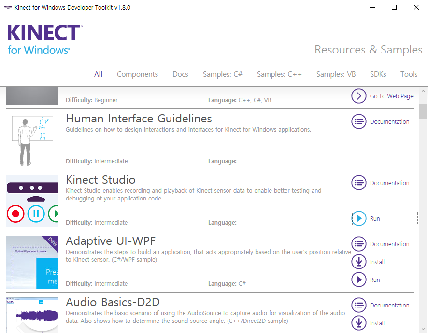The image size is (428, 334).
Task: Click the Human Interface Guidelines description text
Action: (x=188, y=129)
